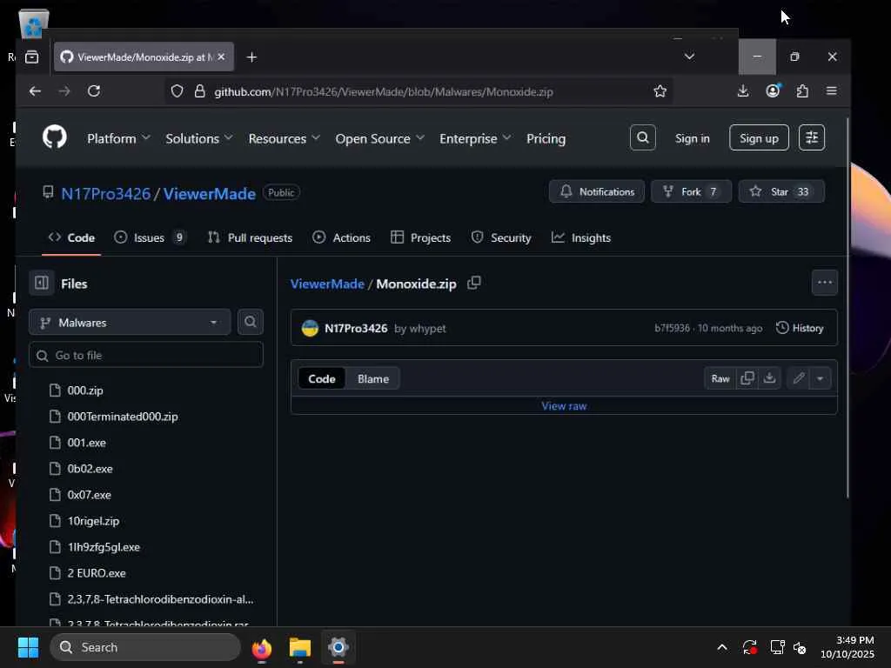Expand the Open Source menu
The width and height of the screenshot is (891, 668).
click(x=379, y=138)
